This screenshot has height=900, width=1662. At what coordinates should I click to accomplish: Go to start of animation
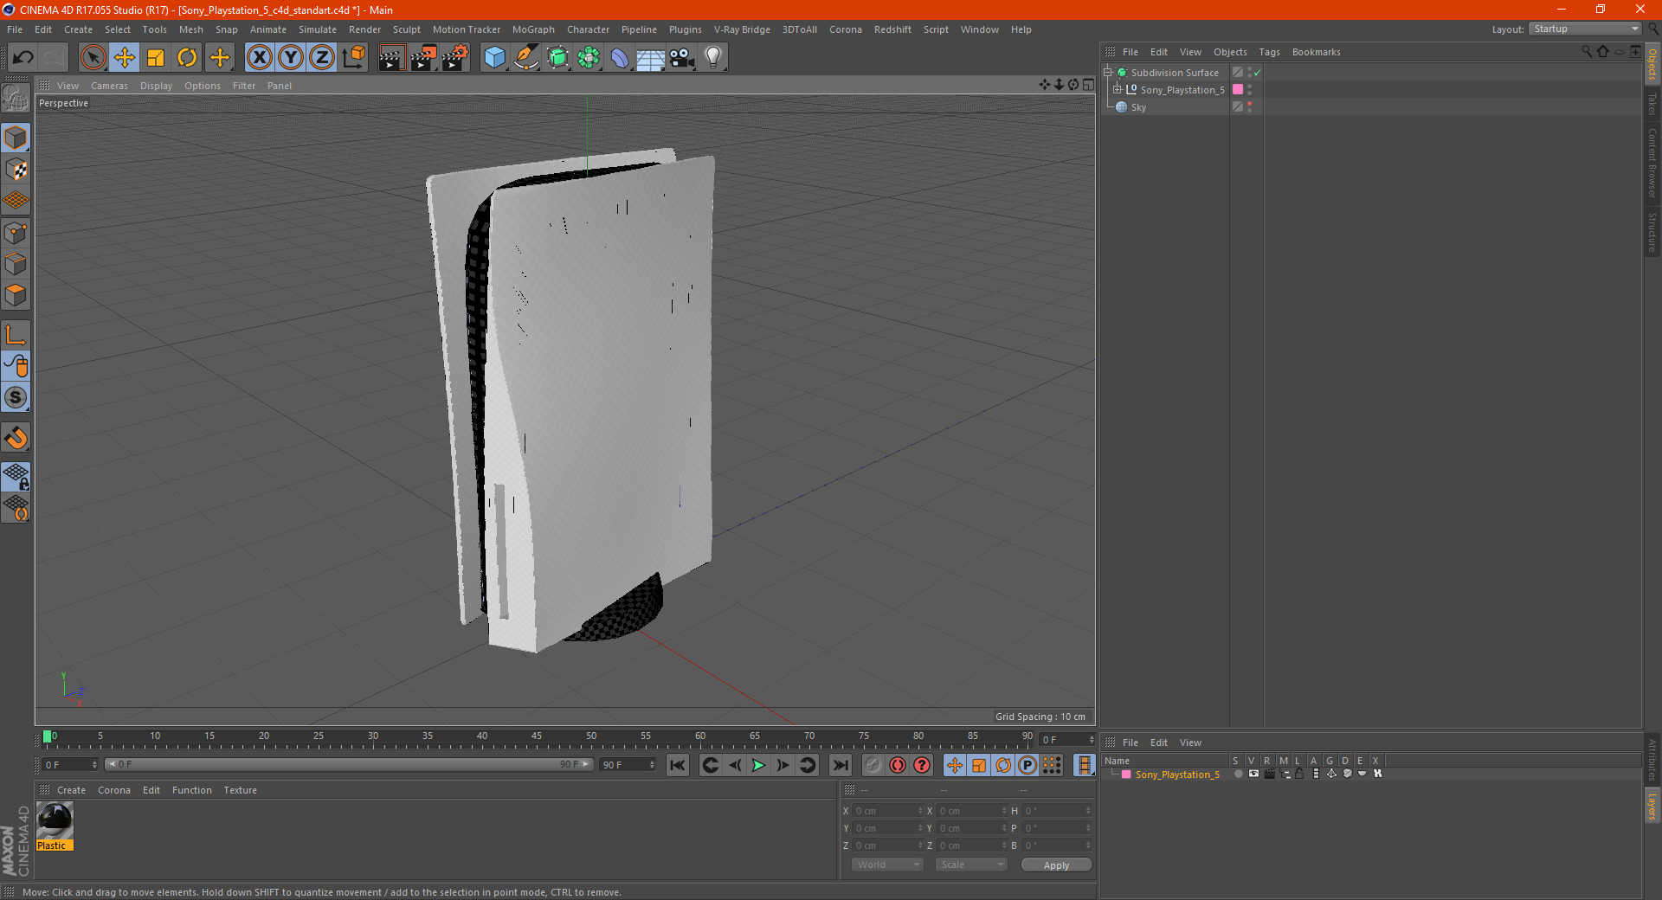point(678,765)
